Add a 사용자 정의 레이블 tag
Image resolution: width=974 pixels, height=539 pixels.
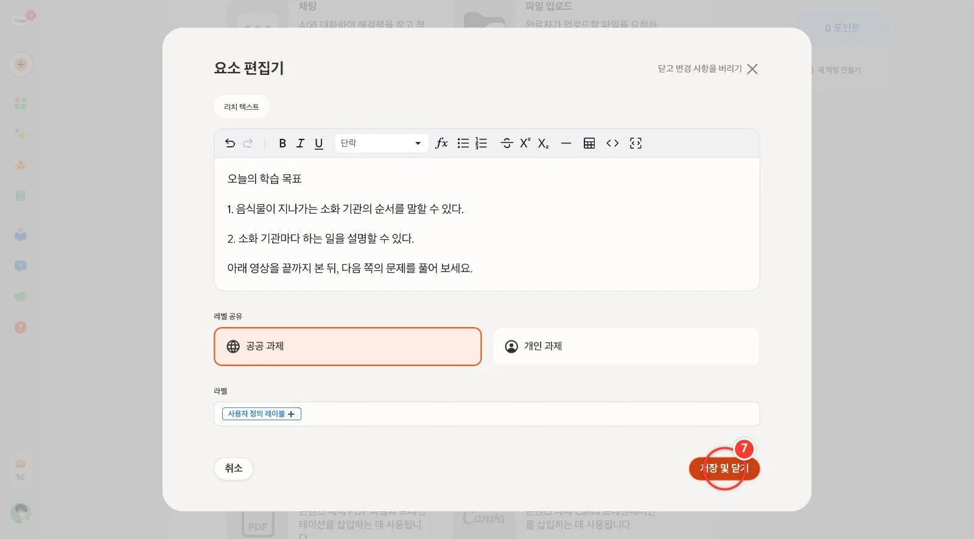pyautogui.click(x=262, y=414)
